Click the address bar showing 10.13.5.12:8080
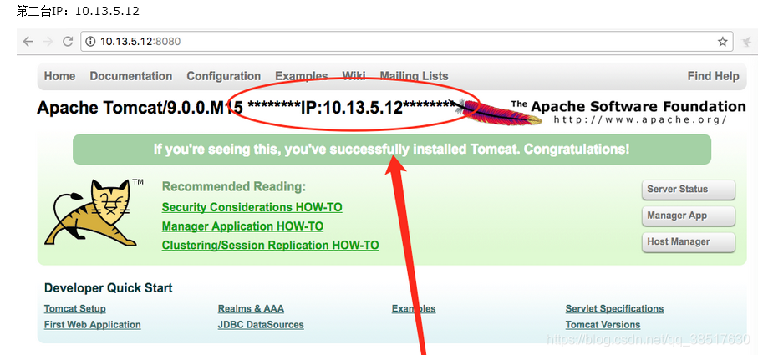The height and width of the screenshot is (355, 758). coord(406,42)
